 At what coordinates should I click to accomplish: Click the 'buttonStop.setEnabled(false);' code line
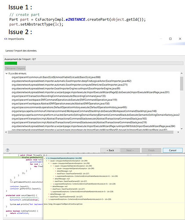click(25, 198)
